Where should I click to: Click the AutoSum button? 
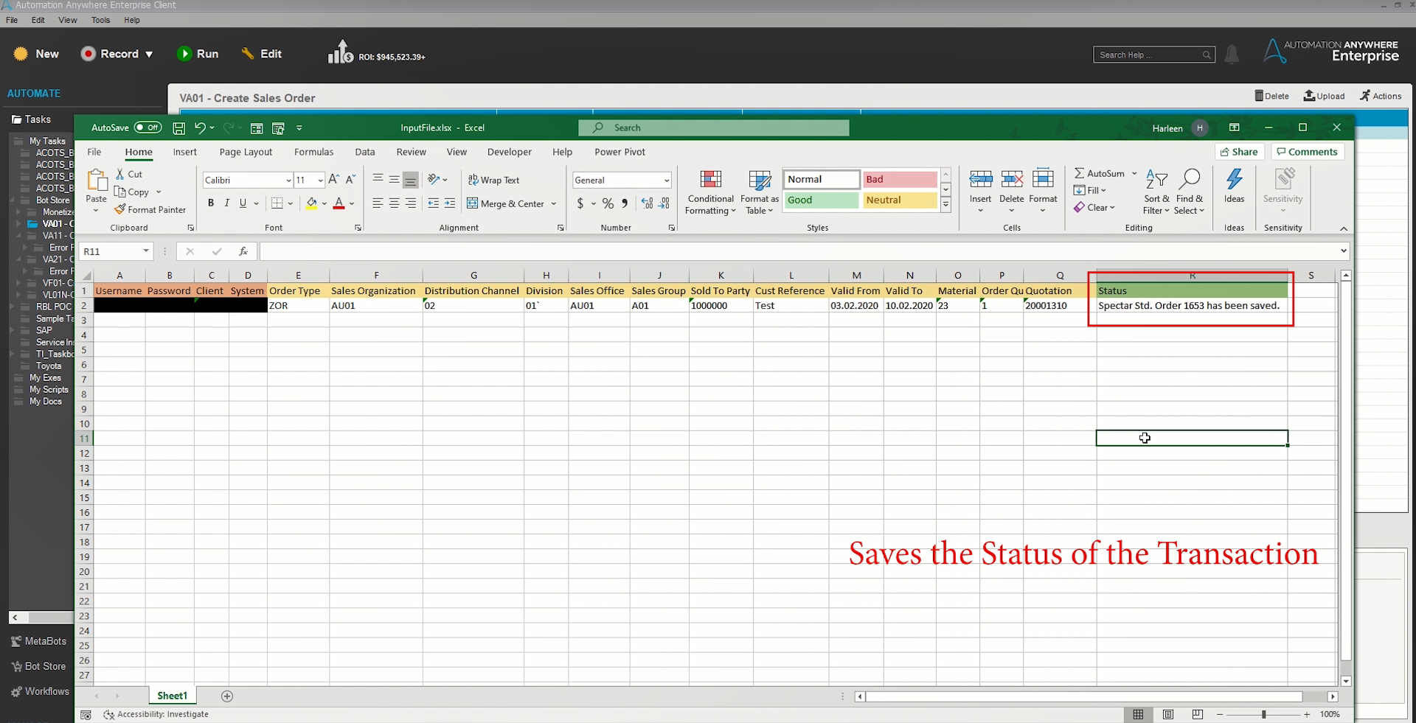[x=1100, y=173]
